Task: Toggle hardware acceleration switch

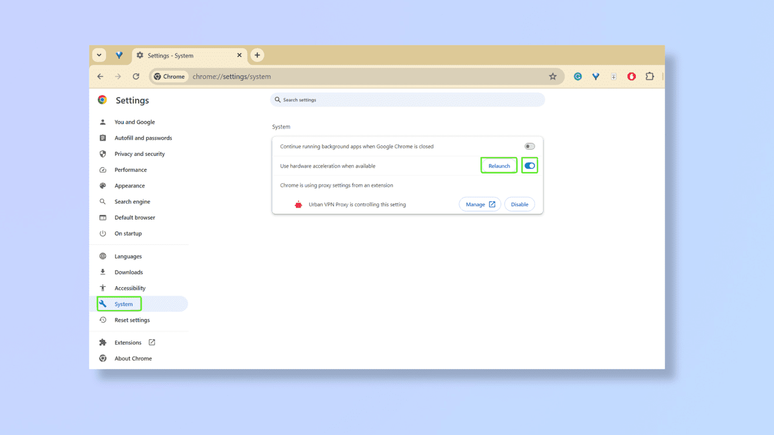Action: [x=529, y=166]
